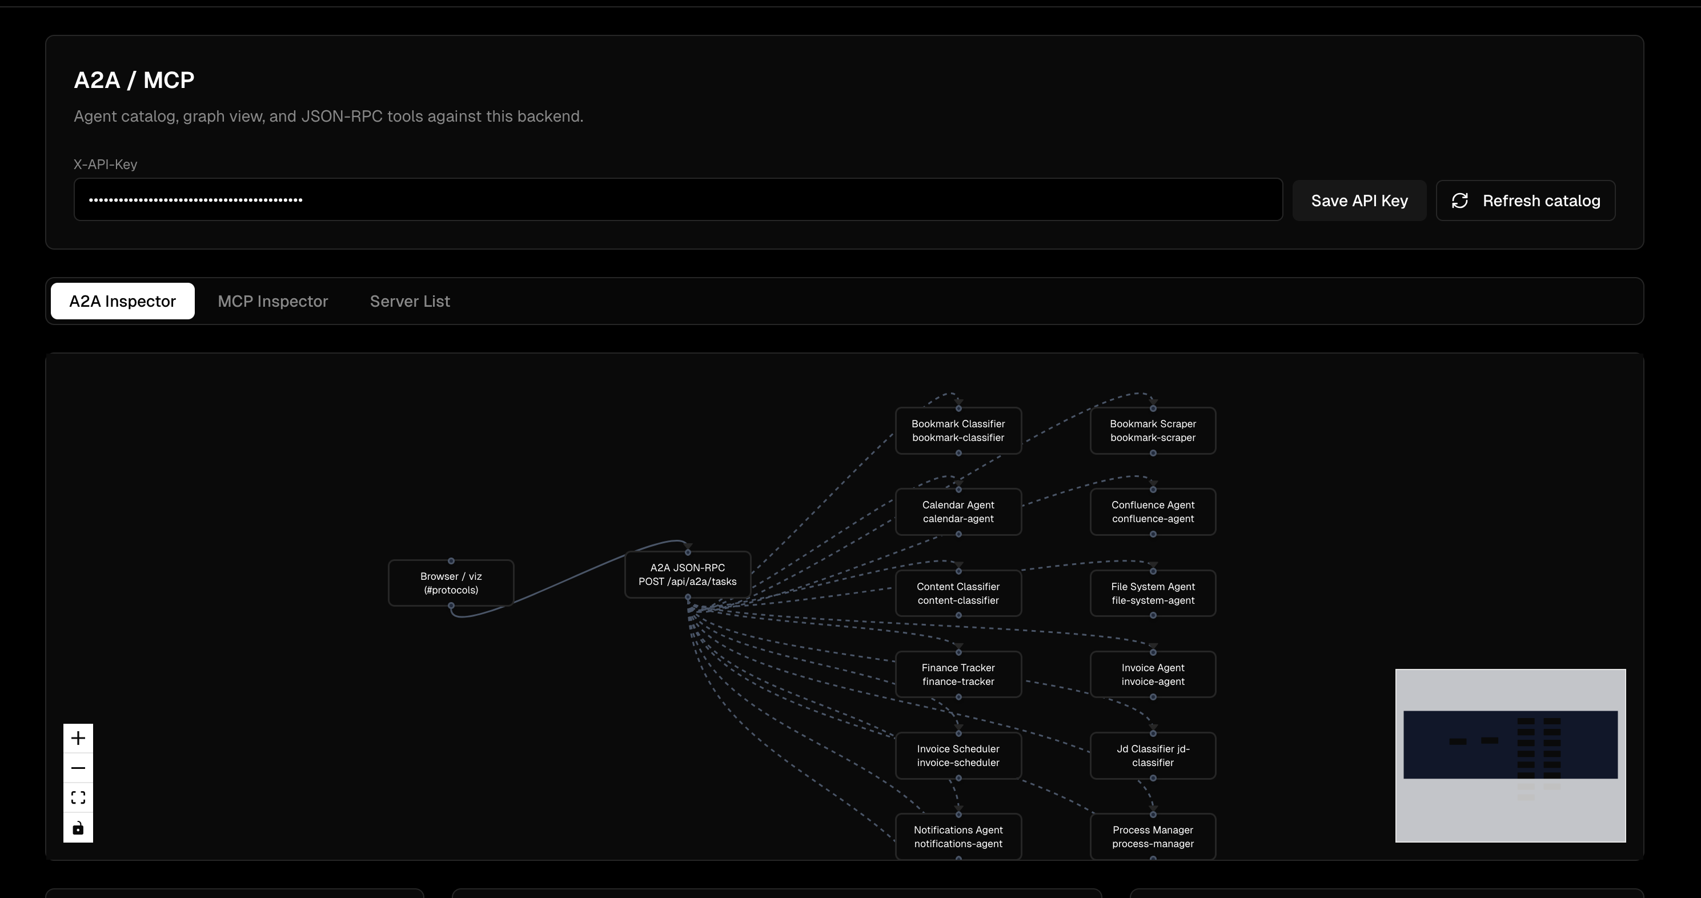Click the Bookmark Classifier node
1701x898 pixels.
958,431
